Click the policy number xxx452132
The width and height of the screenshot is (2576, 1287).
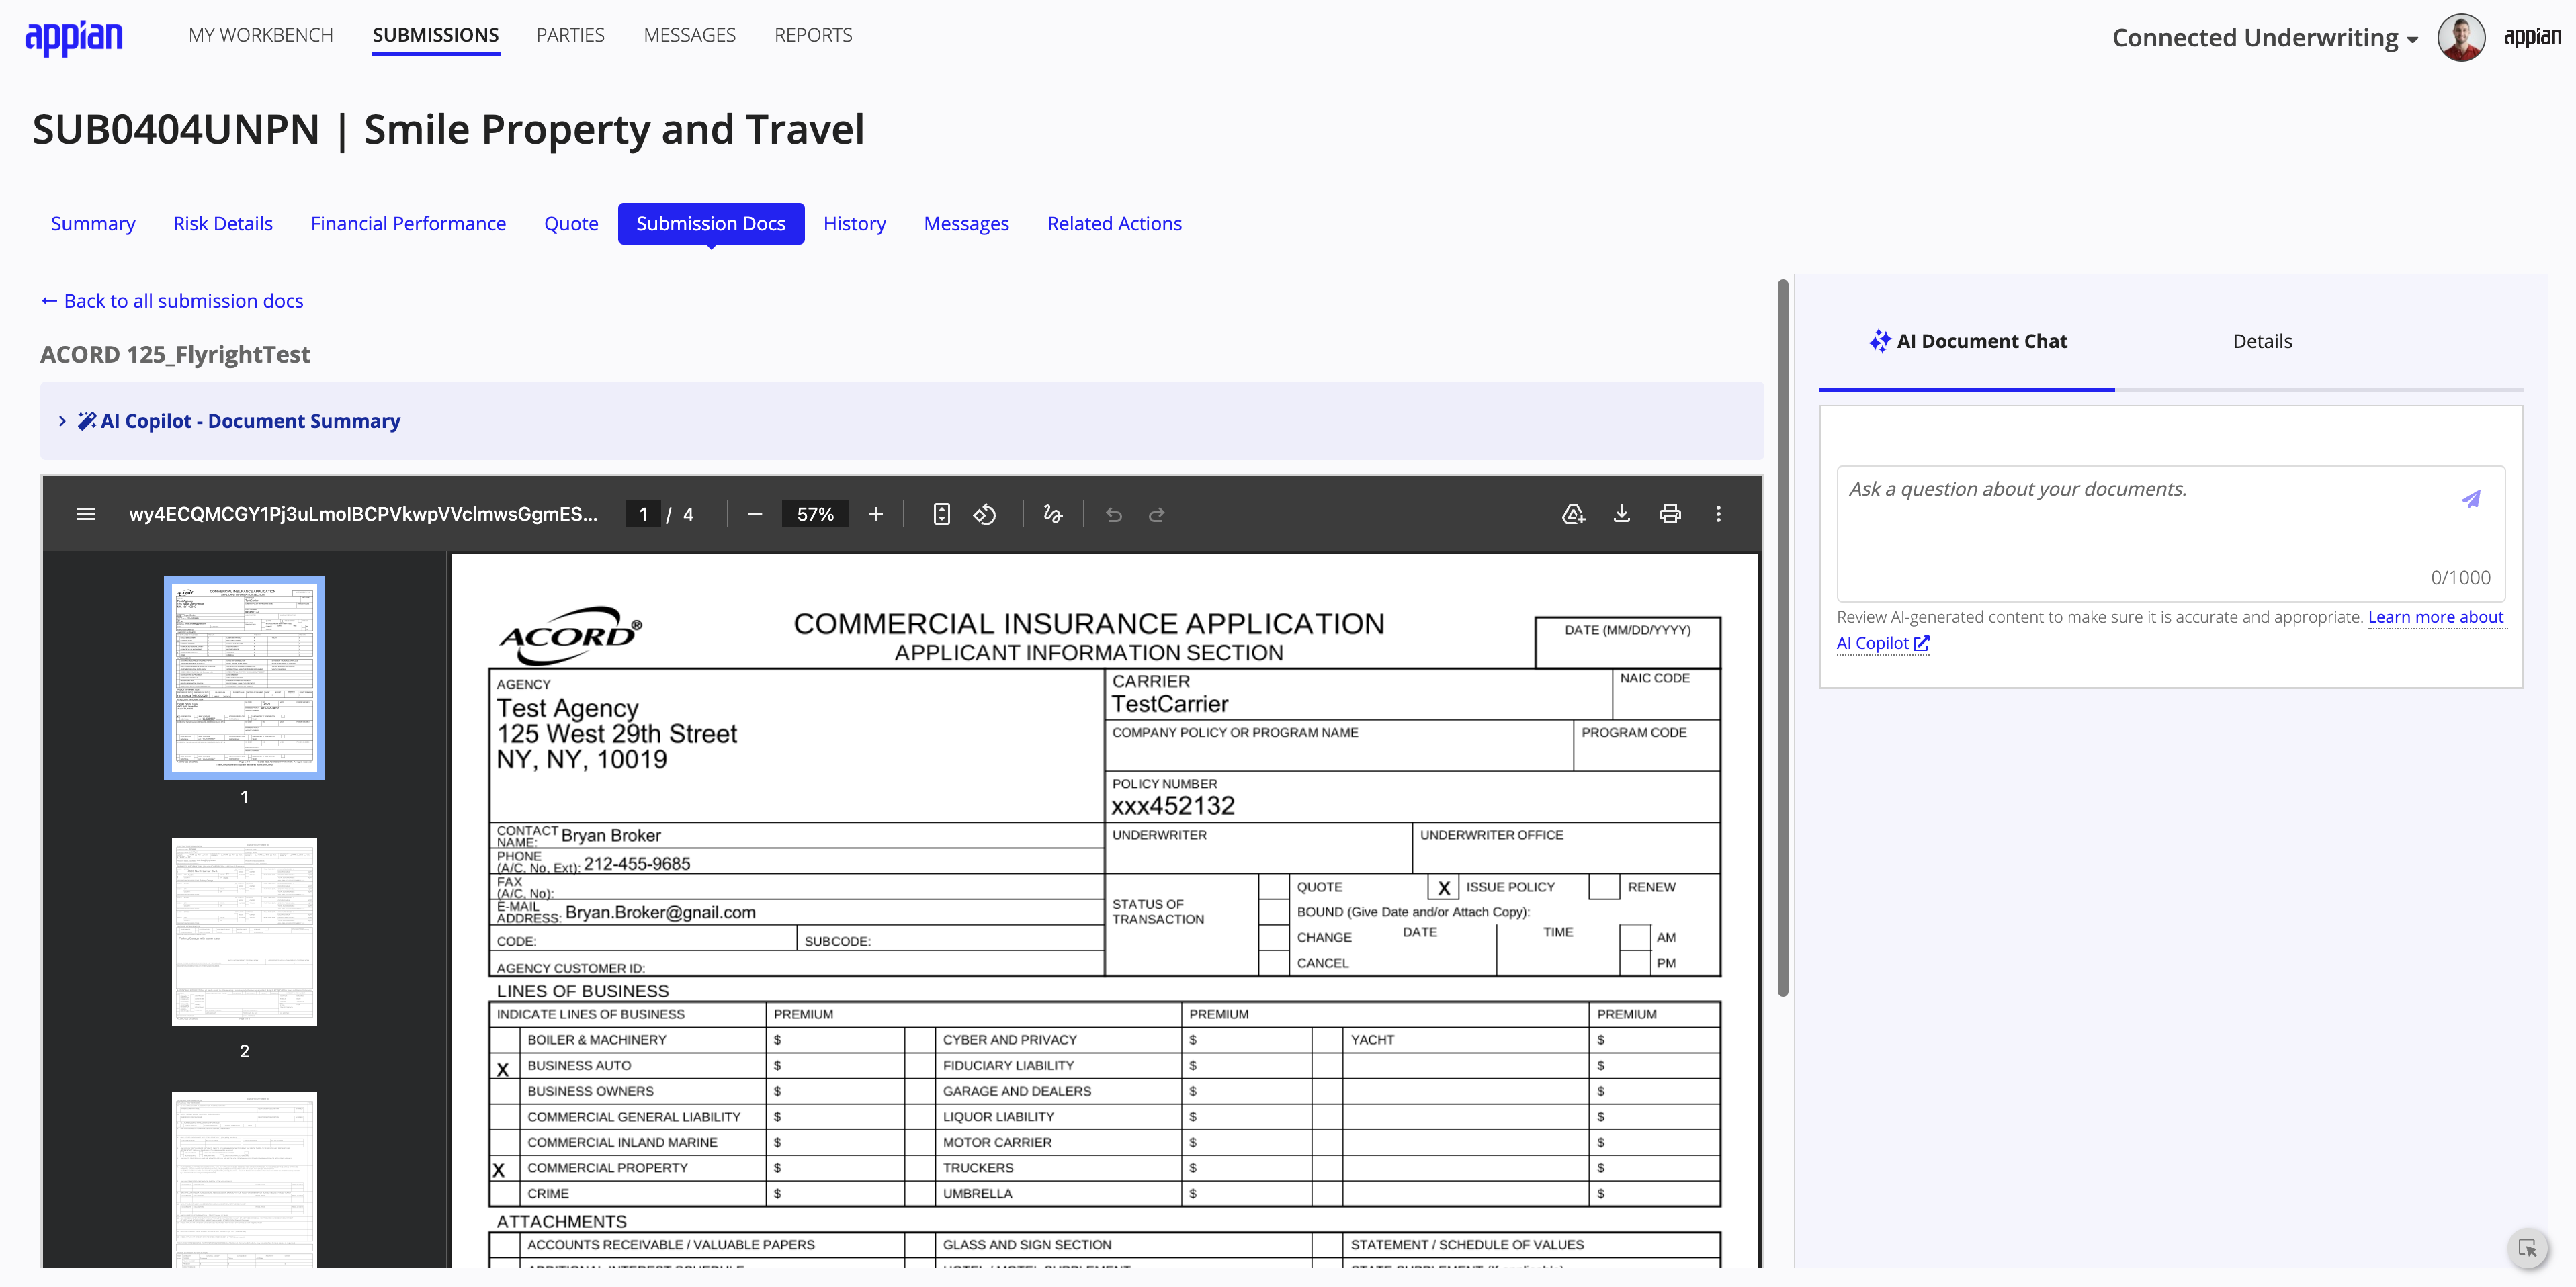click(1173, 806)
